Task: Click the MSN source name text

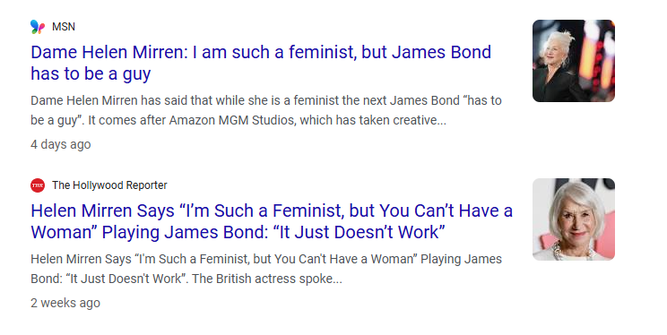Action: point(64,27)
